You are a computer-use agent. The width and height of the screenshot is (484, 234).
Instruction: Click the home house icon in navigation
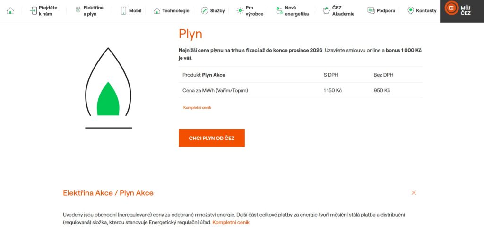10,11
